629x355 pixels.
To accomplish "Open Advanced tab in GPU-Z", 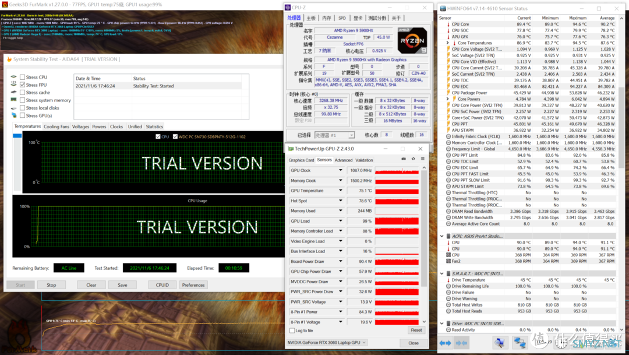I will click(x=344, y=160).
